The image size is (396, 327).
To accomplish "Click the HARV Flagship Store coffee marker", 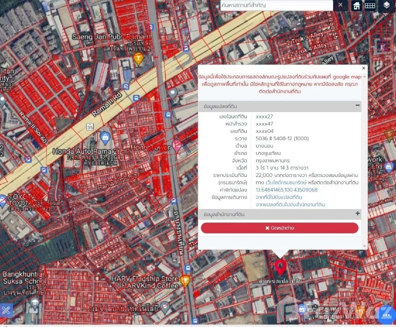I will tap(185, 281).
